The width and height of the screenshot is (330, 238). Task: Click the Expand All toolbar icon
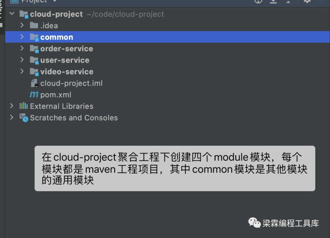(x=273, y=1)
